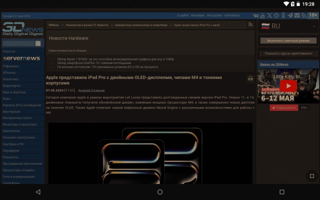Click the email envelope icon
Image resolution: width=320 pixels, height=200 pixels.
pyautogui.click(x=297, y=15)
